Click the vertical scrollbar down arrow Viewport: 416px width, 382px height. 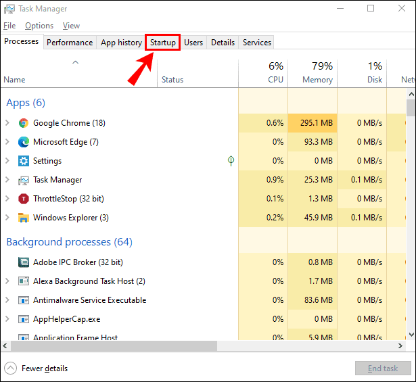[411, 335]
